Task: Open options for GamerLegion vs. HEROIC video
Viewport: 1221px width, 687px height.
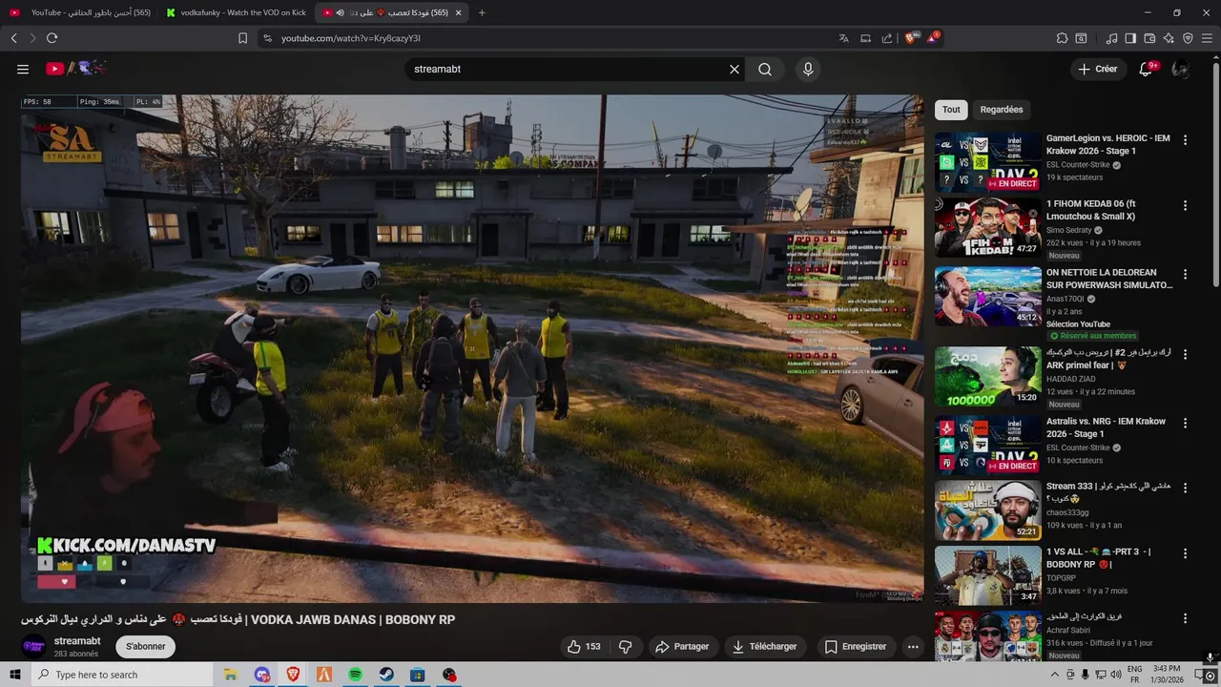Action: coord(1186,139)
